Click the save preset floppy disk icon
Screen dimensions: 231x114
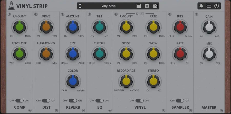(139, 6)
